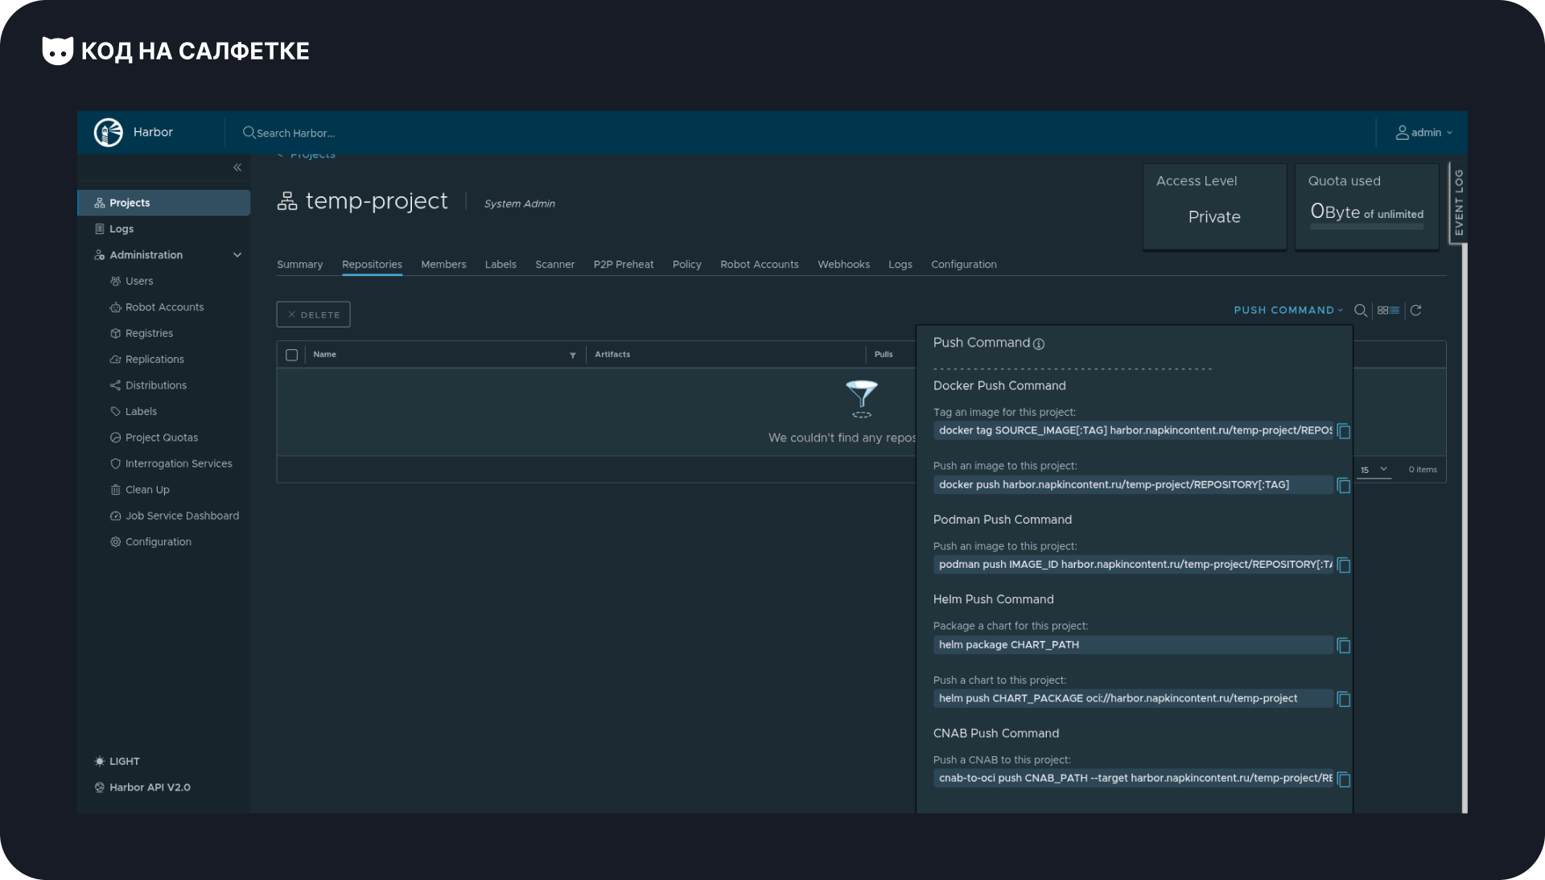Click the docker push command text field
This screenshot has height=880, width=1545.
1133,485
